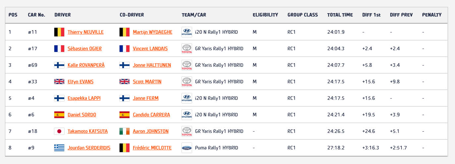Viewport: 455px width, 164px height.
Task: Click the Belgian flag beside Thierry Neuville
Action: click(59, 32)
